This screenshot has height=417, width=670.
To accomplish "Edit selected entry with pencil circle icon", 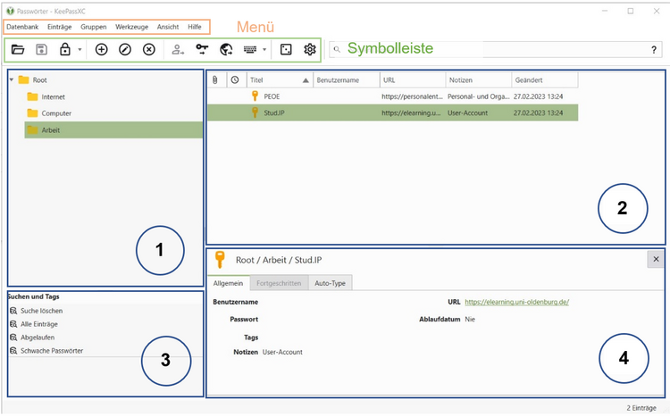I will [125, 50].
